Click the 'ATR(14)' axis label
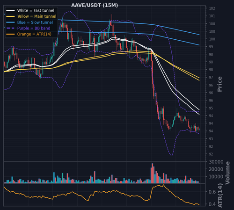Viewport: 234px width, 210px height. click(220, 196)
